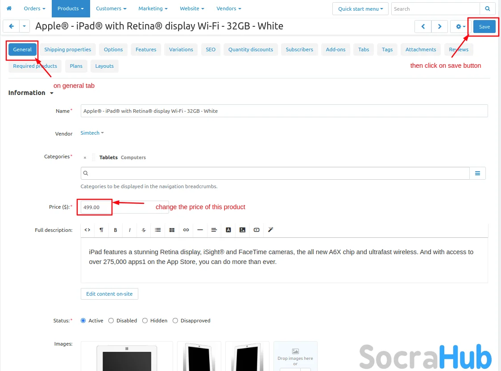Open the gear settings dropdown
This screenshot has height=371, width=501.
point(460,27)
